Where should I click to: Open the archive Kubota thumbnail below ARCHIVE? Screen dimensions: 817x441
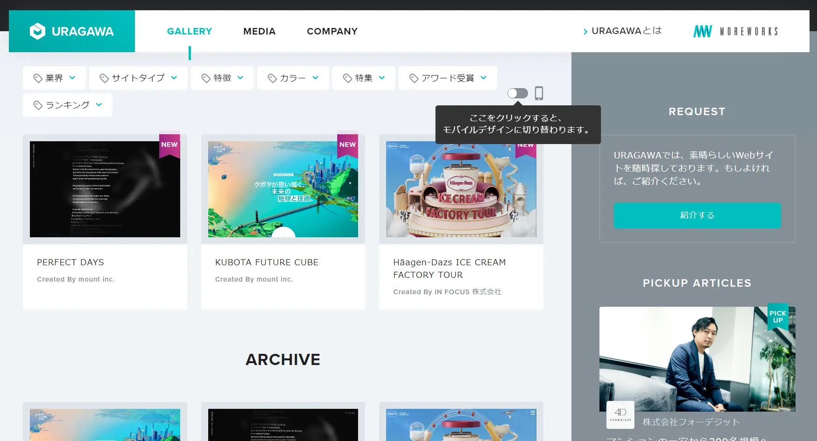pyautogui.click(x=105, y=425)
